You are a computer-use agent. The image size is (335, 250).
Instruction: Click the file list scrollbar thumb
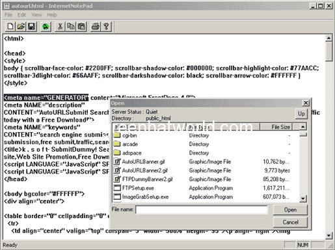tap(303, 135)
